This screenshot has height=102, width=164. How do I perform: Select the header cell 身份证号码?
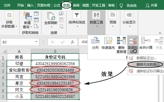point(55,57)
